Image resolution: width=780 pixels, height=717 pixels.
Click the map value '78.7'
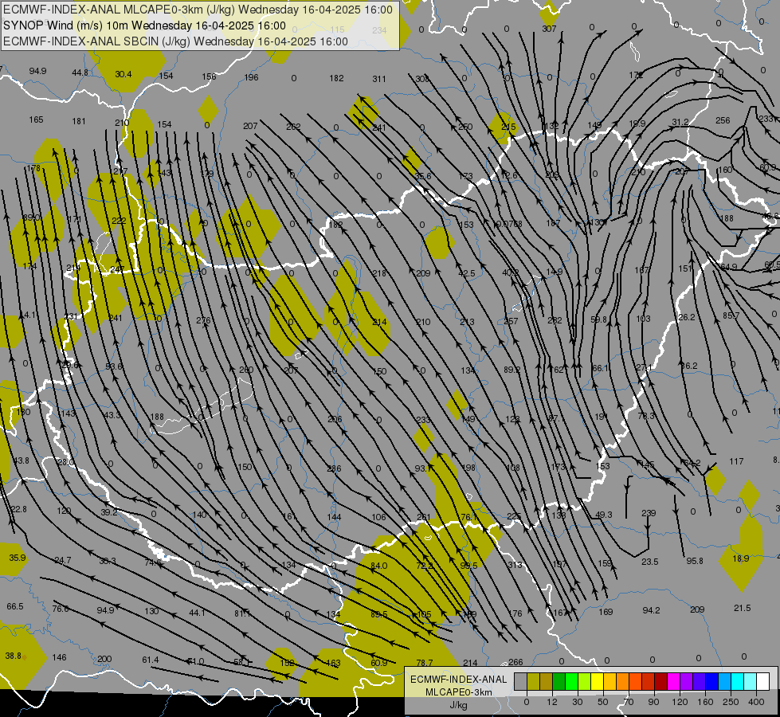point(425,662)
